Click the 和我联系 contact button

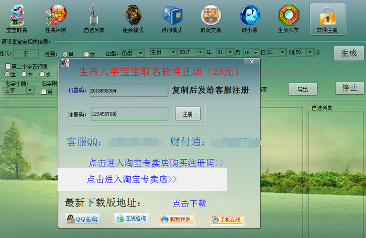pyautogui.click(x=177, y=219)
